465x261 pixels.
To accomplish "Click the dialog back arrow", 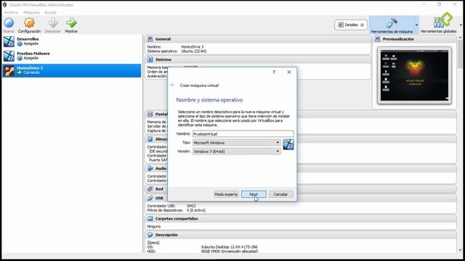I will [172, 86].
